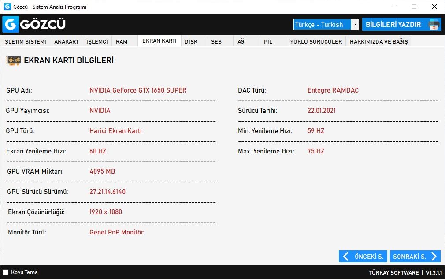The image size is (445, 279).
Task: Click the graphics card icon beside heading
Action: pyautogui.click(x=14, y=60)
